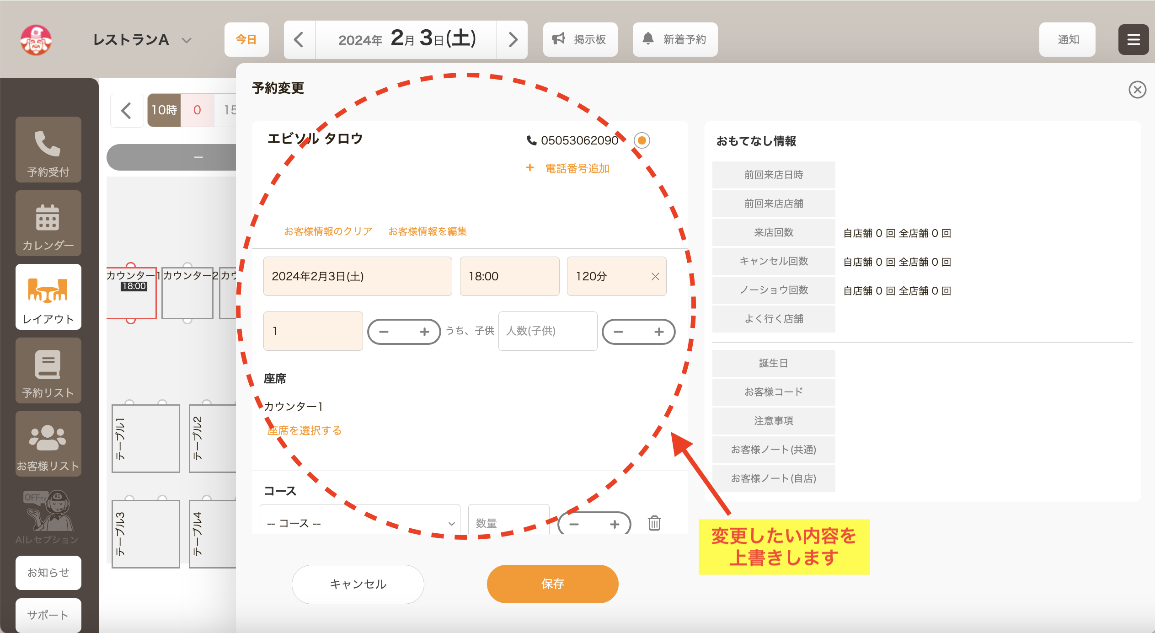Select テーブル4 in layout
Viewport: 1155px width, 633px height.
pyautogui.click(x=213, y=534)
